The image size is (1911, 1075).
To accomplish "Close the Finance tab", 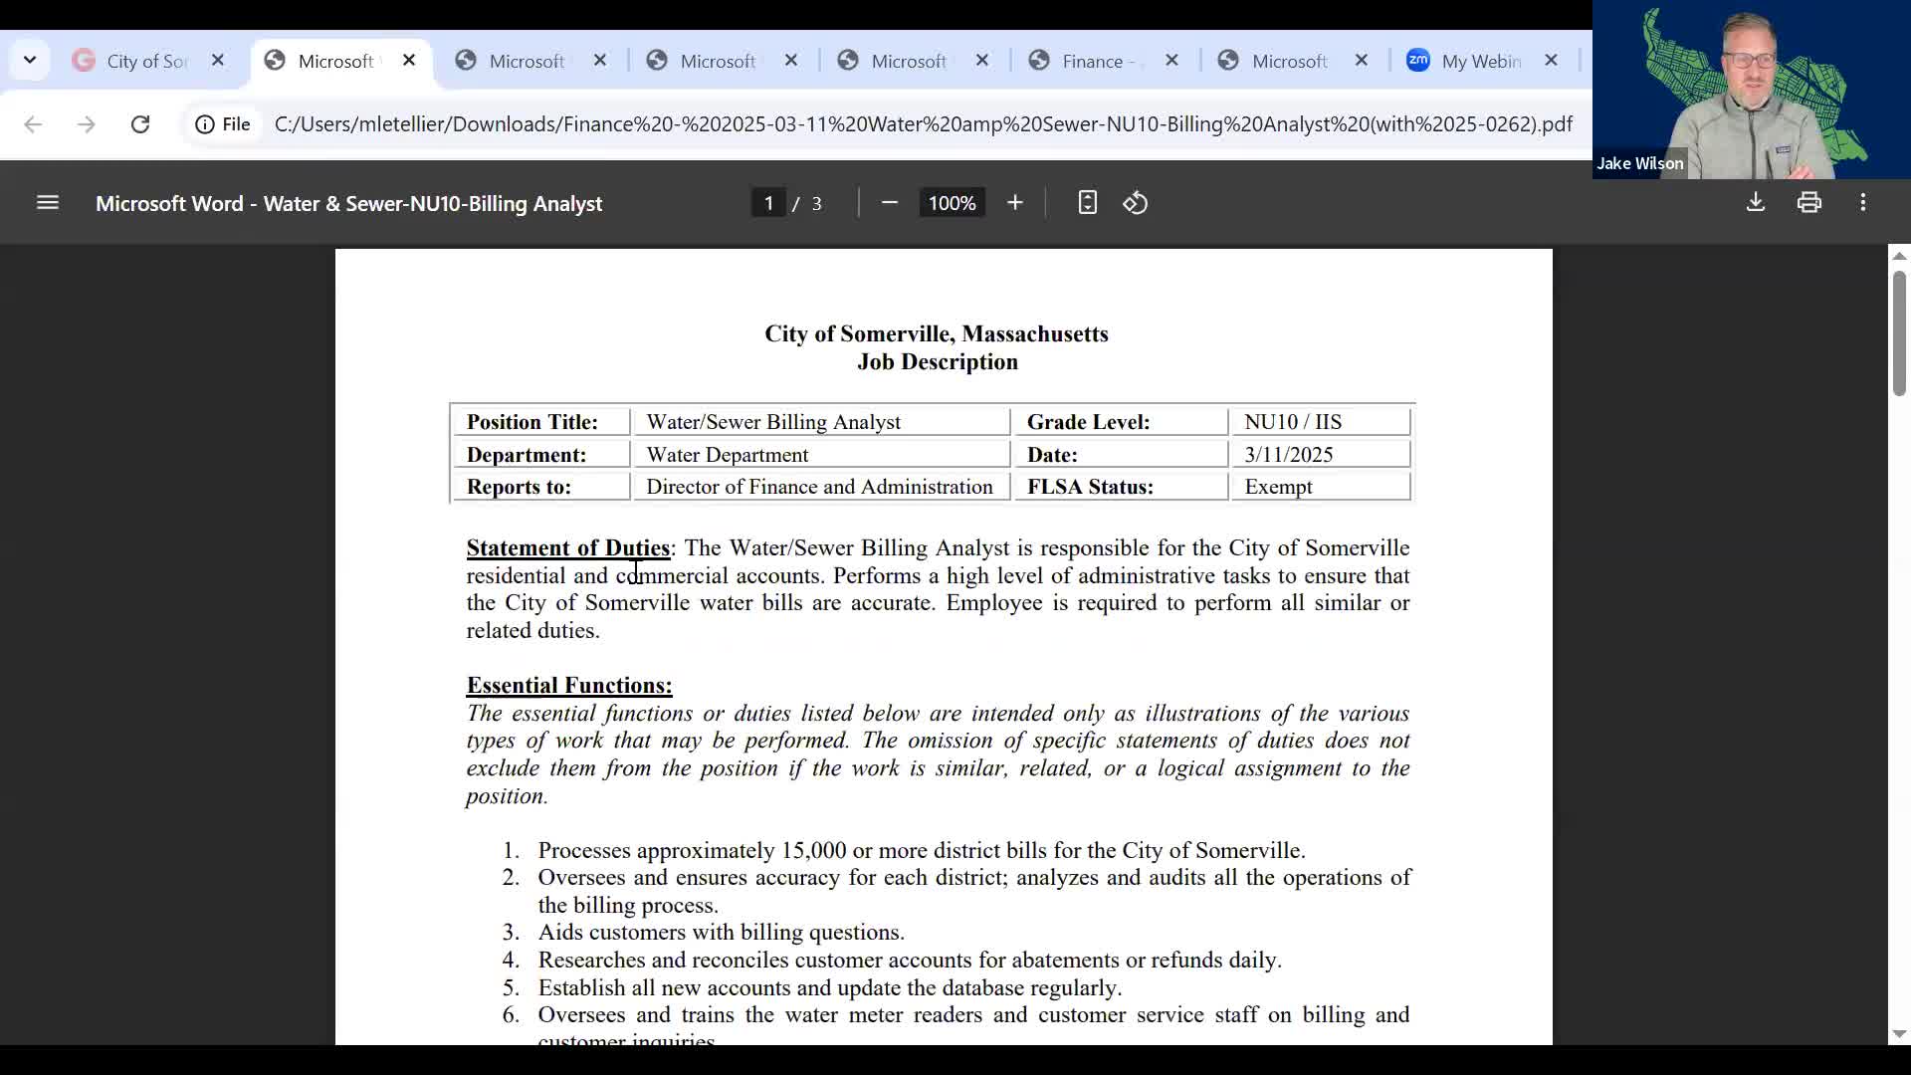I will pos(1170,61).
